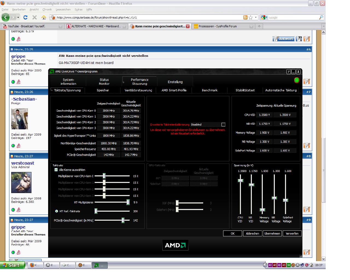Click report triangle icon under grippe post #6
The height and width of the screenshot is (280, 350).
click(x=19, y=82)
